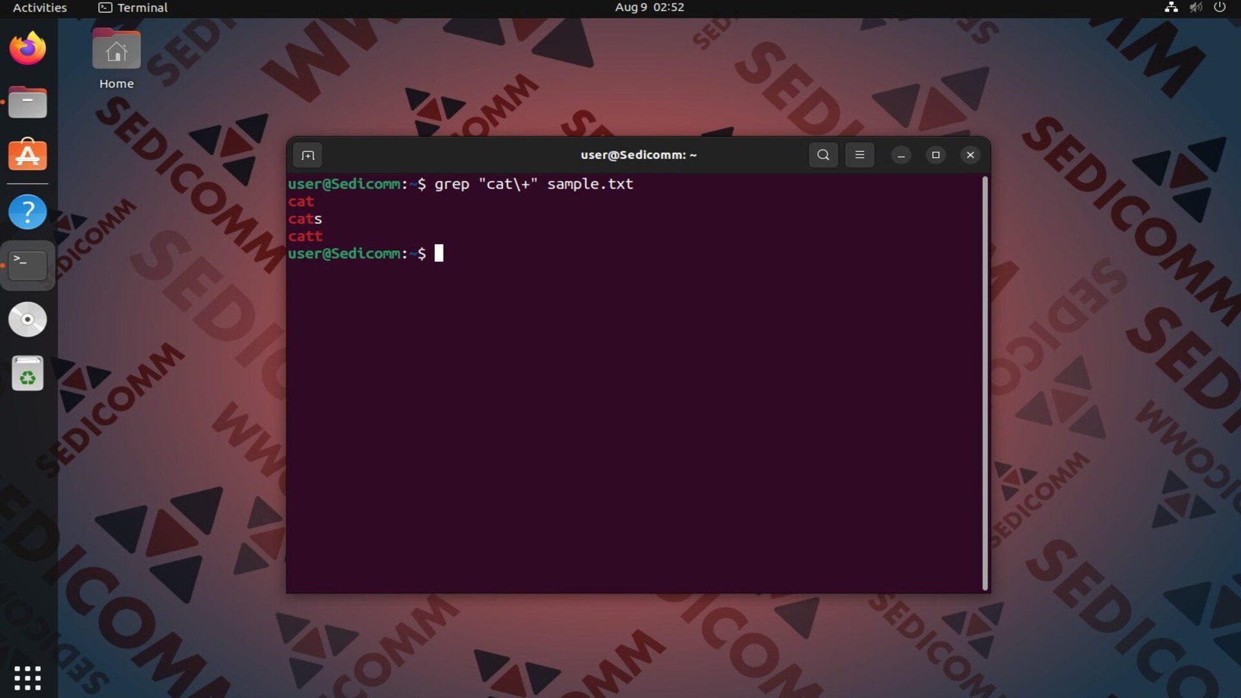Open terminal search with magnifier icon

click(x=823, y=155)
